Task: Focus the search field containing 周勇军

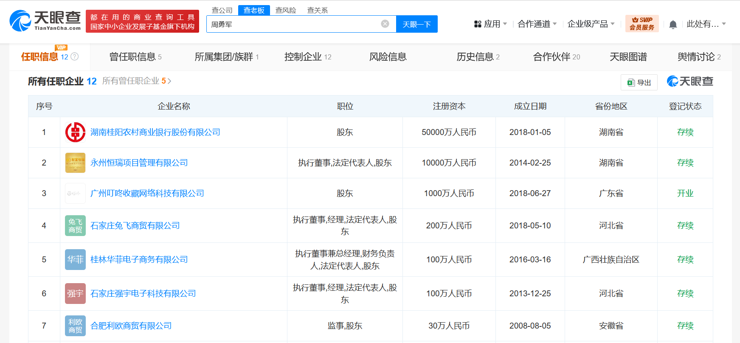Action: pos(301,24)
